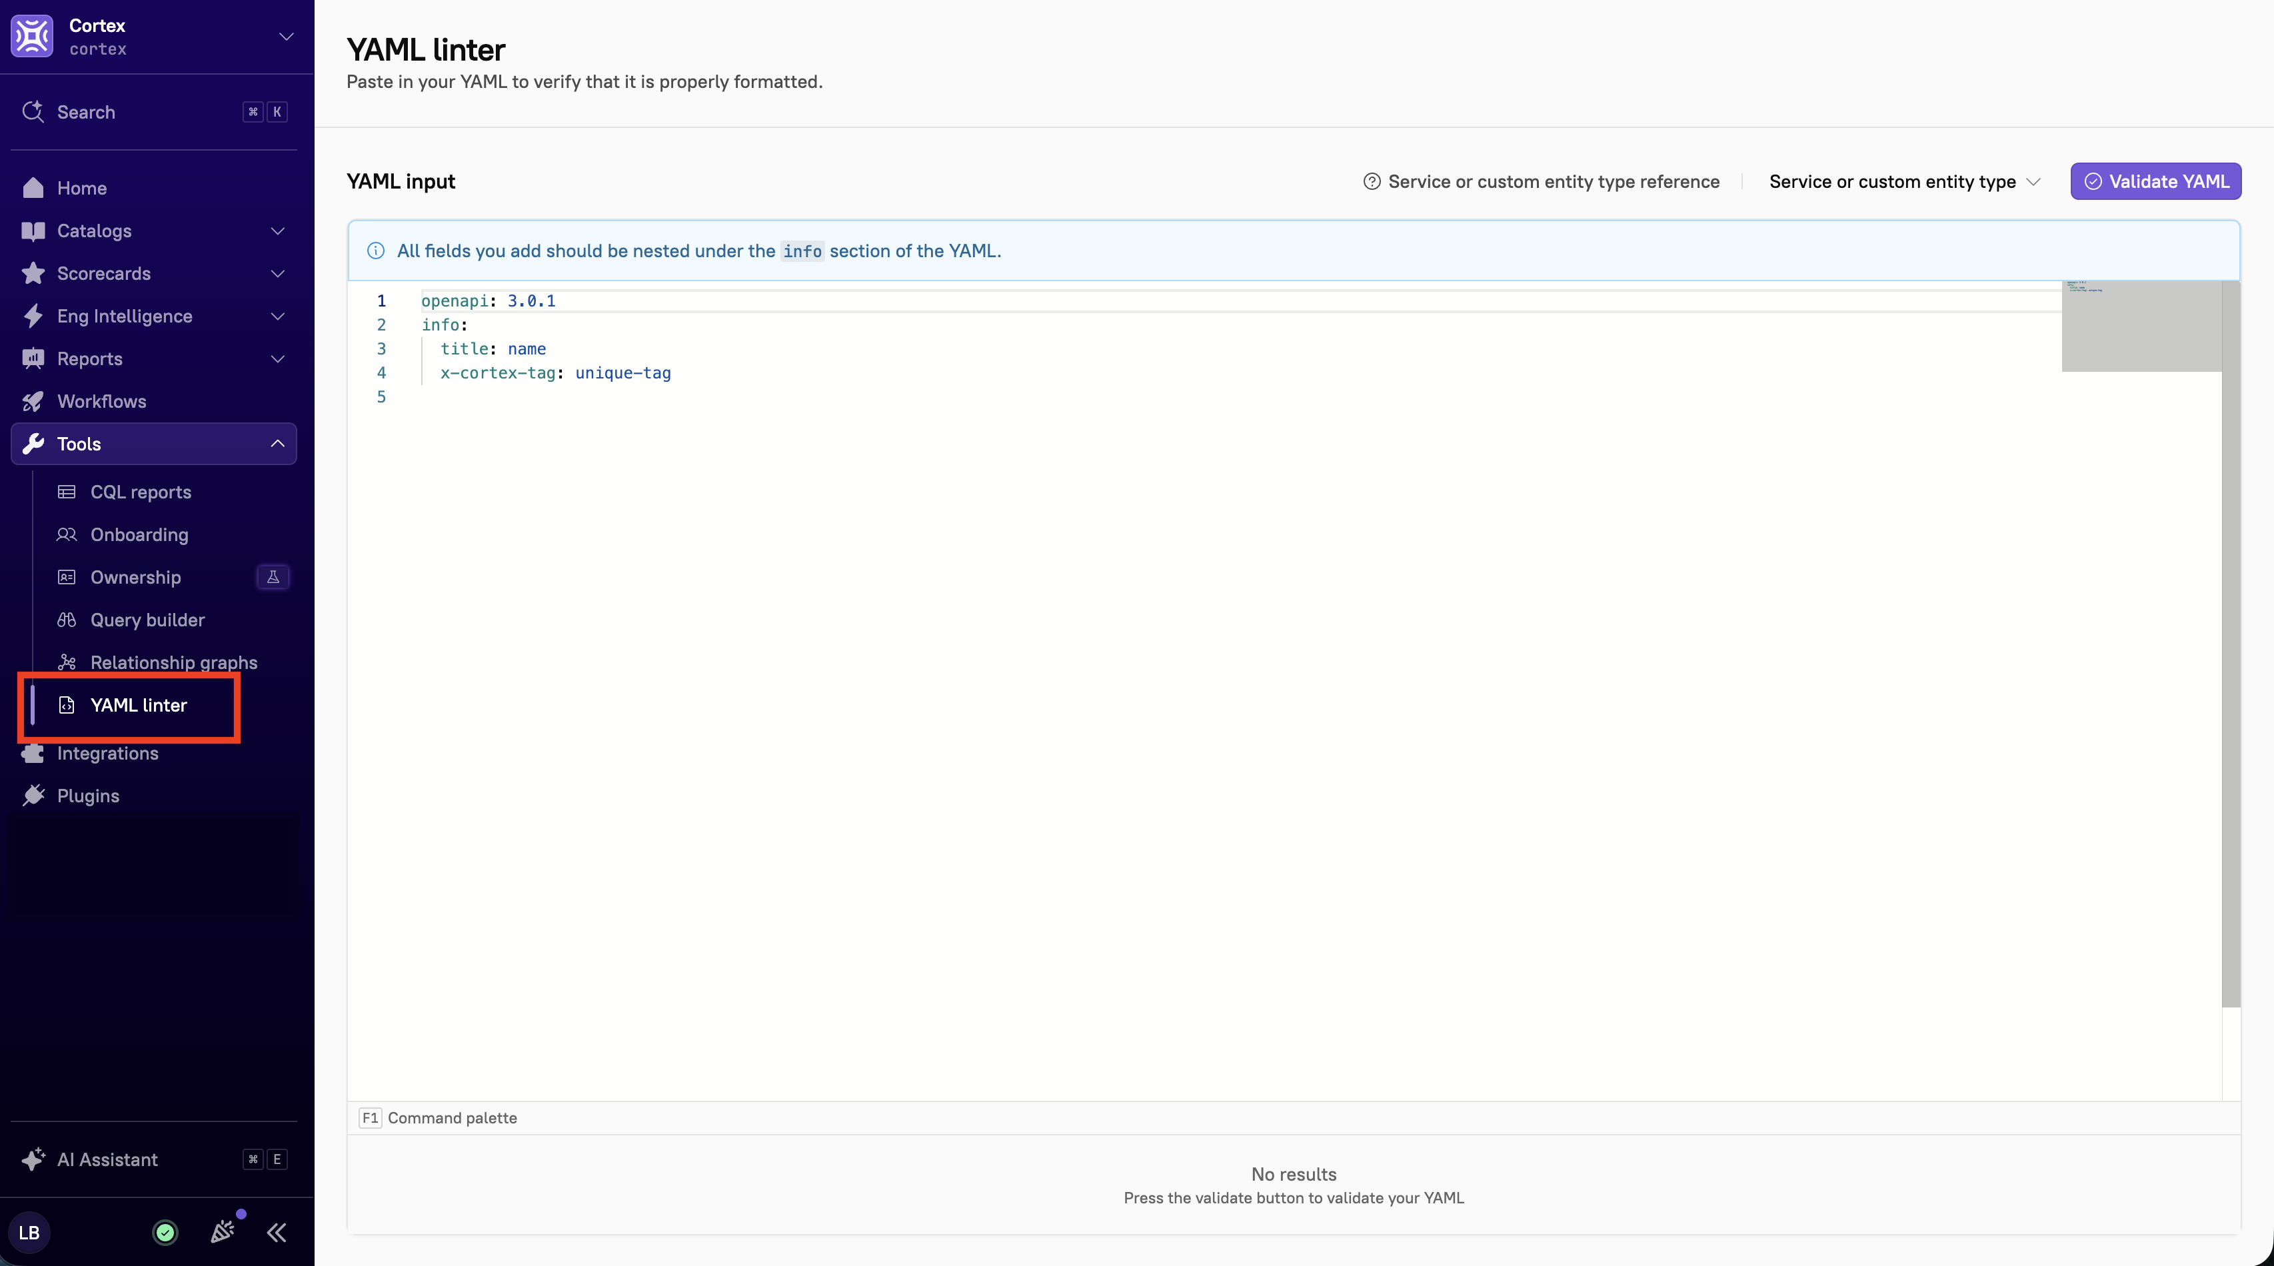This screenshot has width=2274, height=1266.
Task: Click the Tools wrench icon
Action: [x=33, y=443]
